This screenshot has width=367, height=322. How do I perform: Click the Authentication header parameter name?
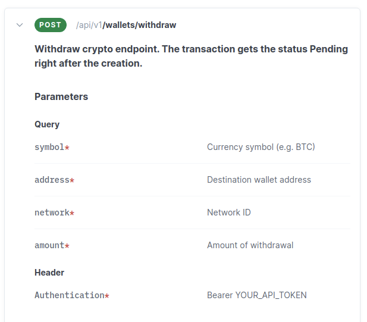(x=69, y=295)
